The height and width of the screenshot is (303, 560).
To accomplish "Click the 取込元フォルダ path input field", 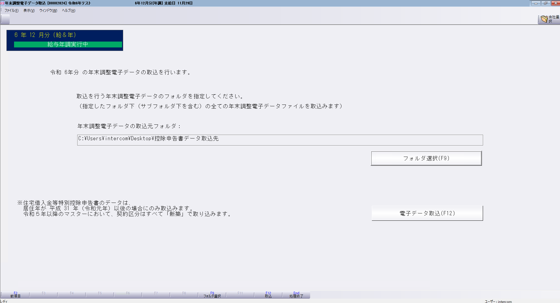I will coord(280,140).
